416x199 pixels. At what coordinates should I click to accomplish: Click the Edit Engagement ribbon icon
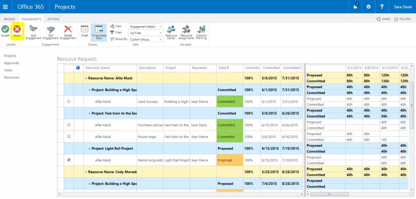coord(51,29)
